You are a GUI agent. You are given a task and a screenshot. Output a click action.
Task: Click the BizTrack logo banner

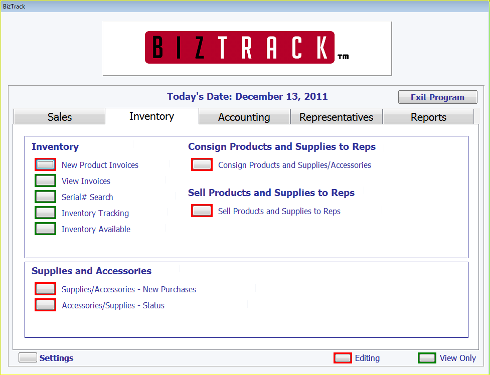pyautogui.click(x=247, y=49)
